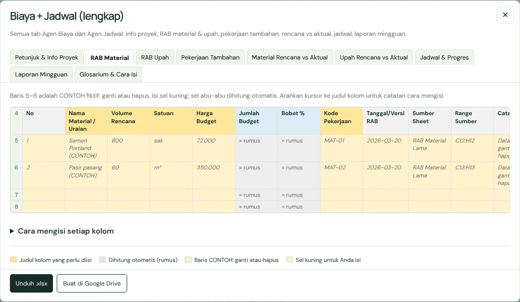The height and width of the screenshot is (302, 520).
Task: Click the range cell C12:H12
Action: tap(473, 148)
